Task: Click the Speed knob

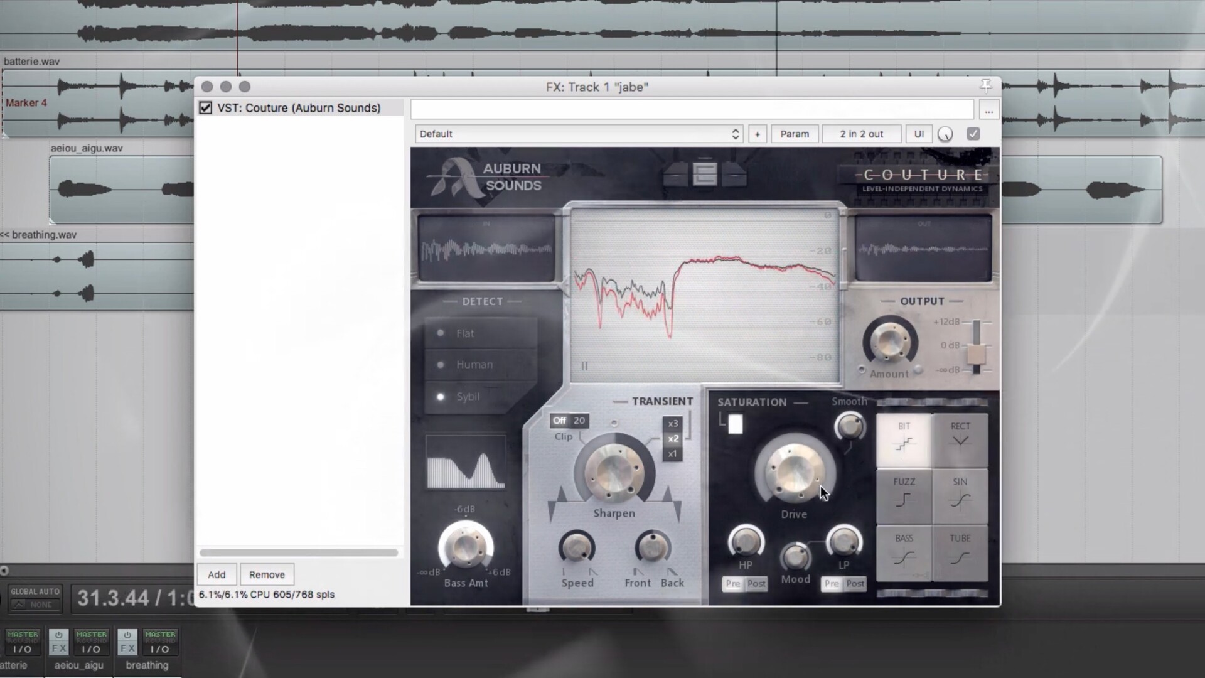Action: pos(577,547)
